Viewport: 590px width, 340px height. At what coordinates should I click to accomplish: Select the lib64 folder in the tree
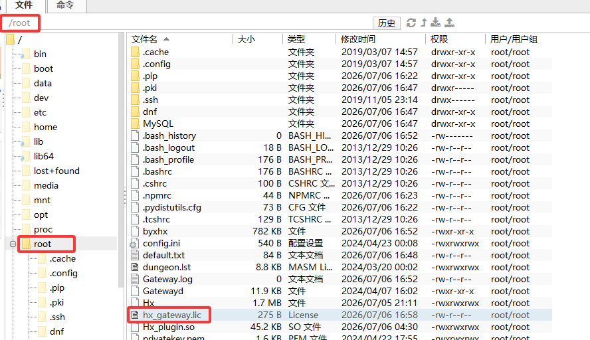coord(44,157)
